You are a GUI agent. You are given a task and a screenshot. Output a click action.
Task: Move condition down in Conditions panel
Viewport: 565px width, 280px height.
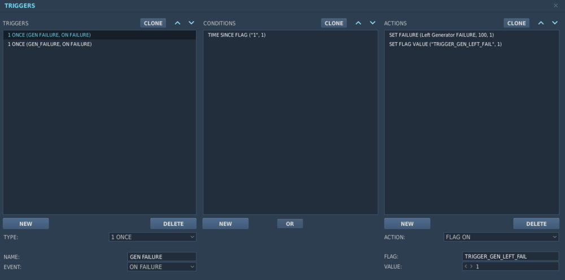click(372, 23)
